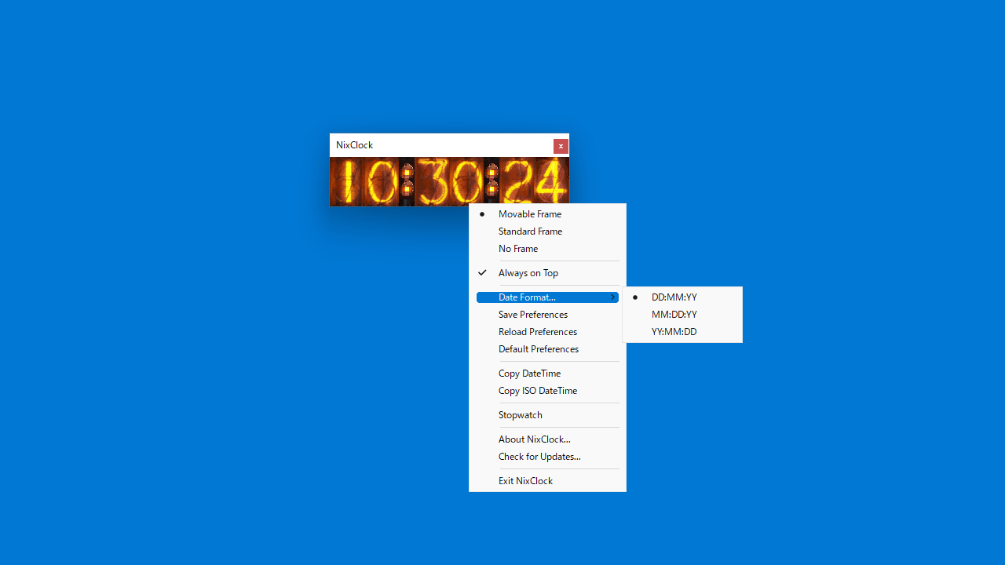Switch to No Frame mode
The image size is (1005, 565).
point(547,249)
